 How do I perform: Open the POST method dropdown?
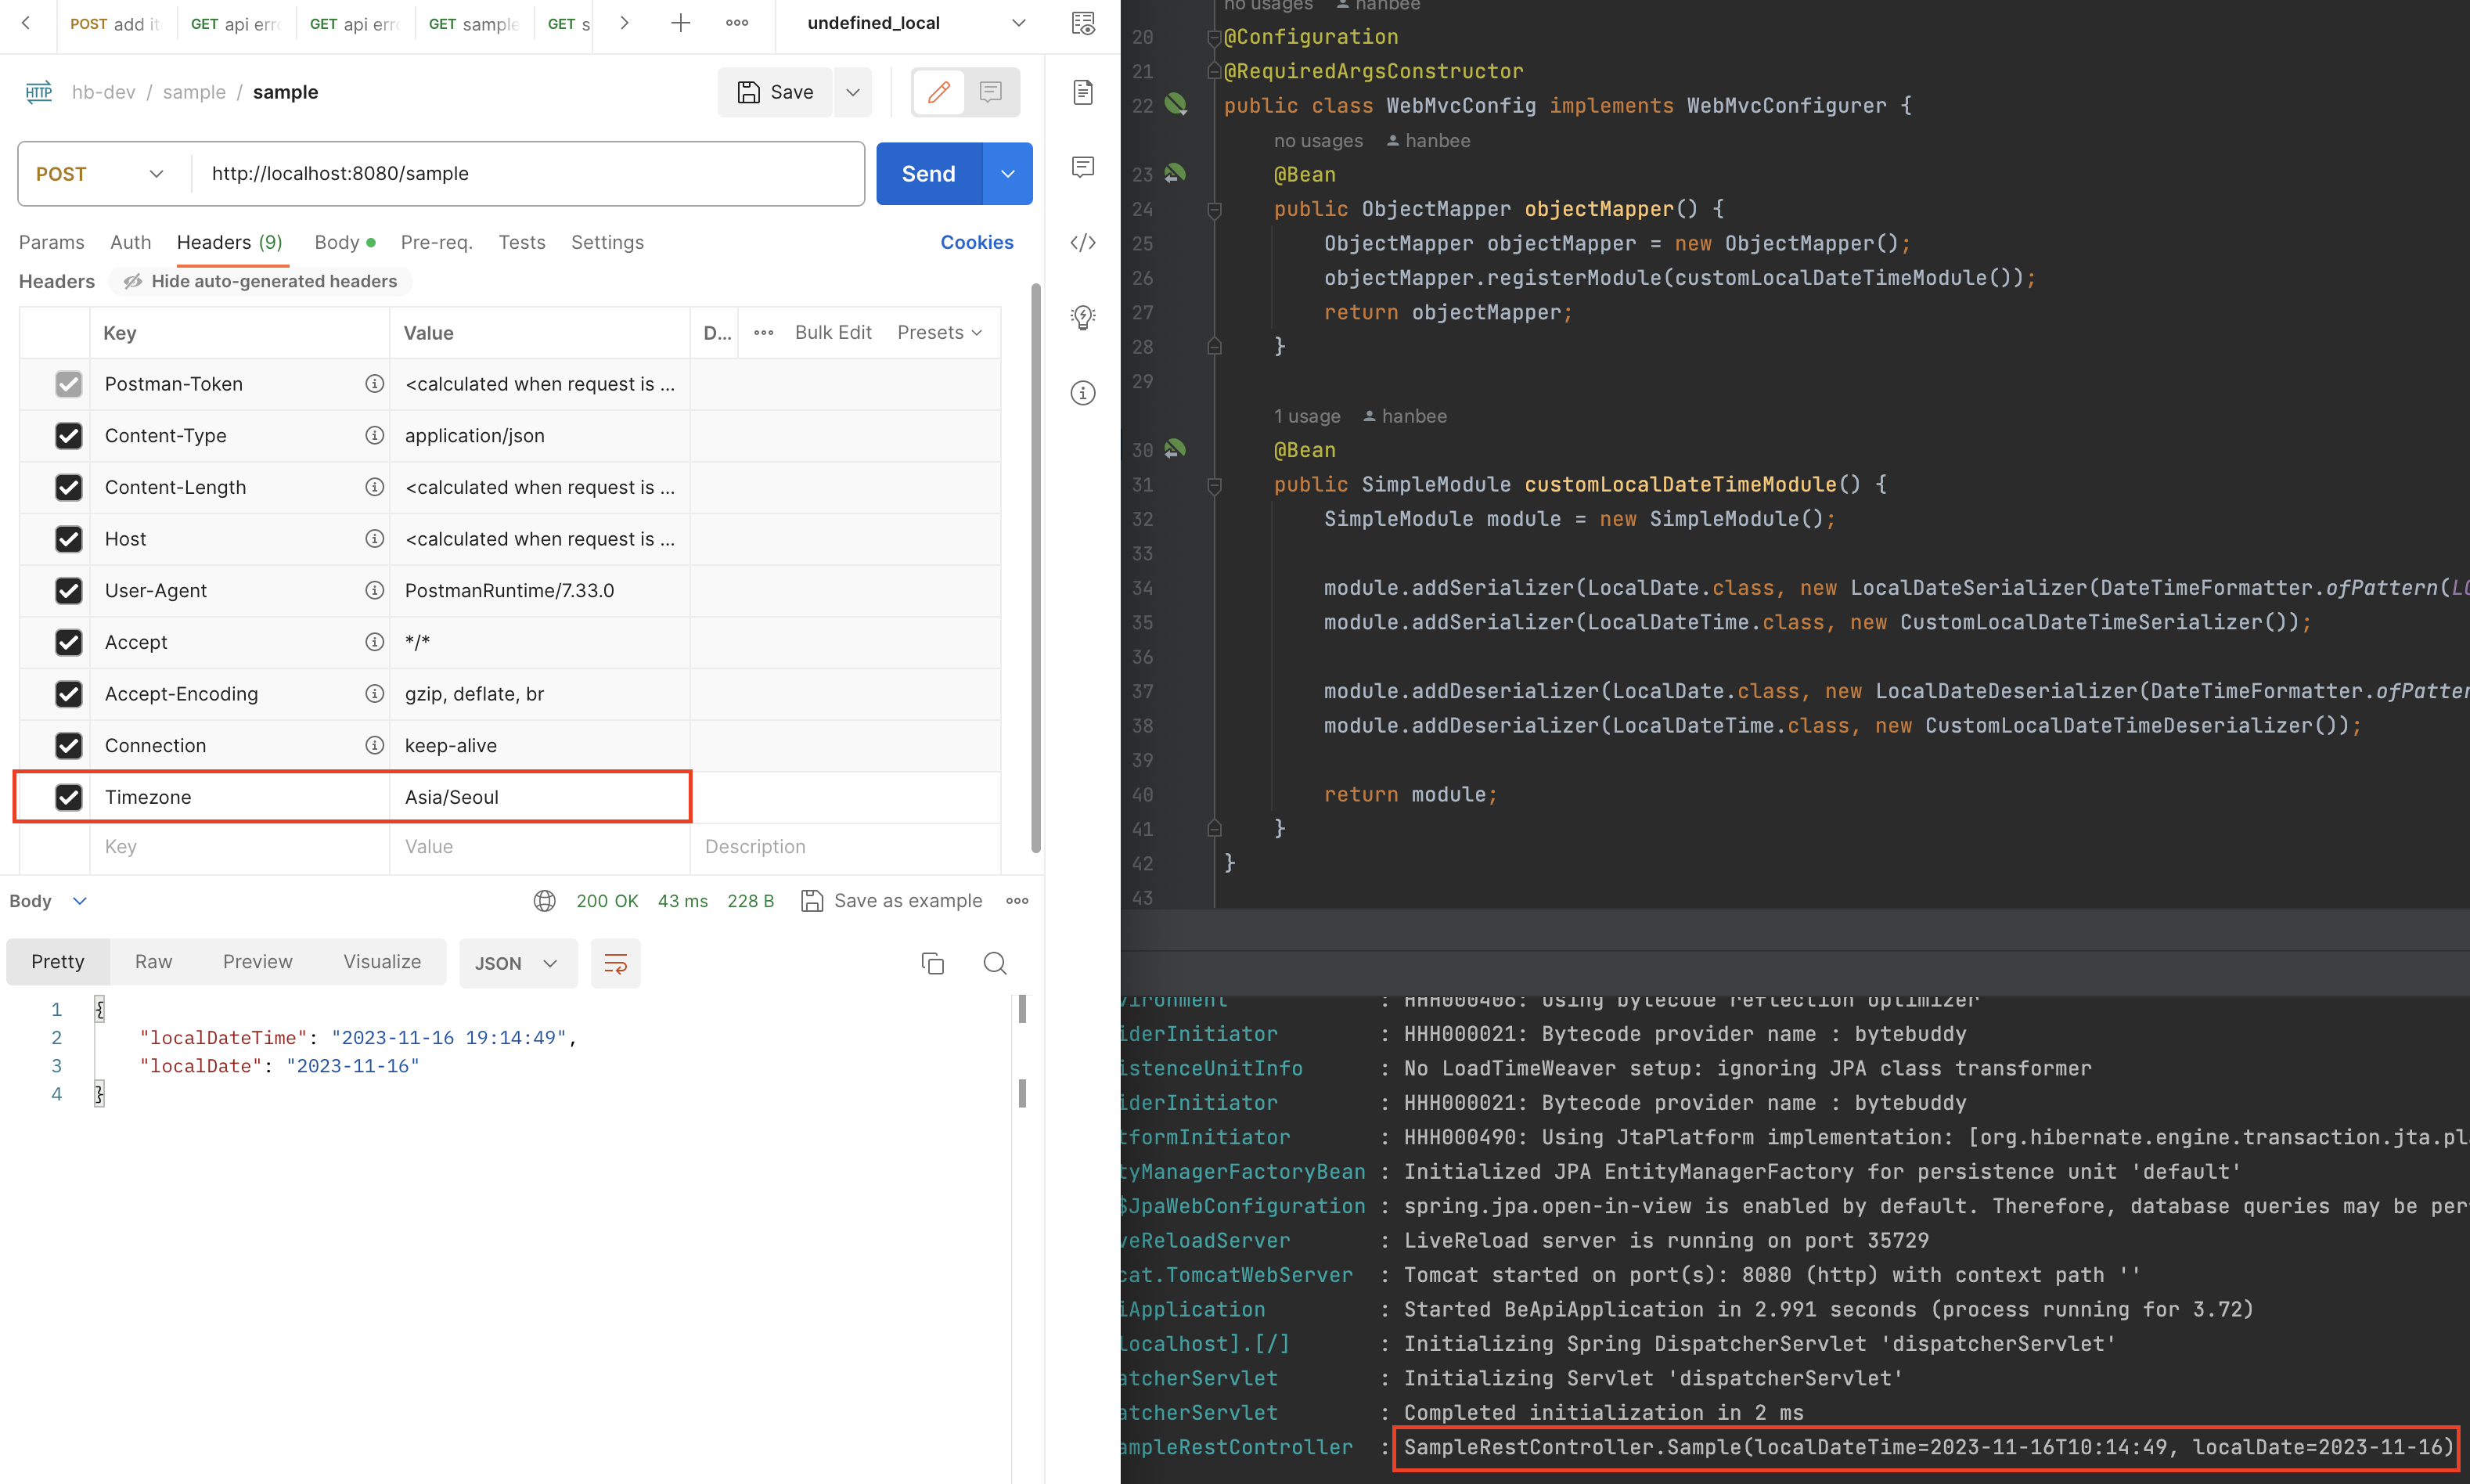point(100,174)
